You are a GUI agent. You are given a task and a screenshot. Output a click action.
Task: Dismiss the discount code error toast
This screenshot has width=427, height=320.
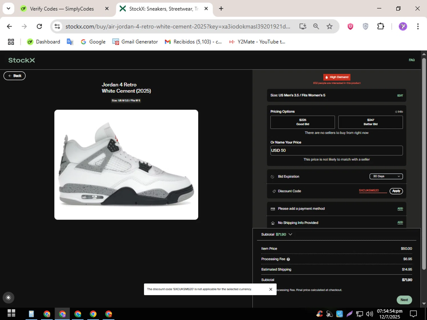[x=271, y=289]
